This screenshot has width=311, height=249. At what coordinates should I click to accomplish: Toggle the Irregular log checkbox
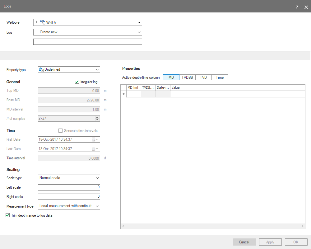(77, 82)
